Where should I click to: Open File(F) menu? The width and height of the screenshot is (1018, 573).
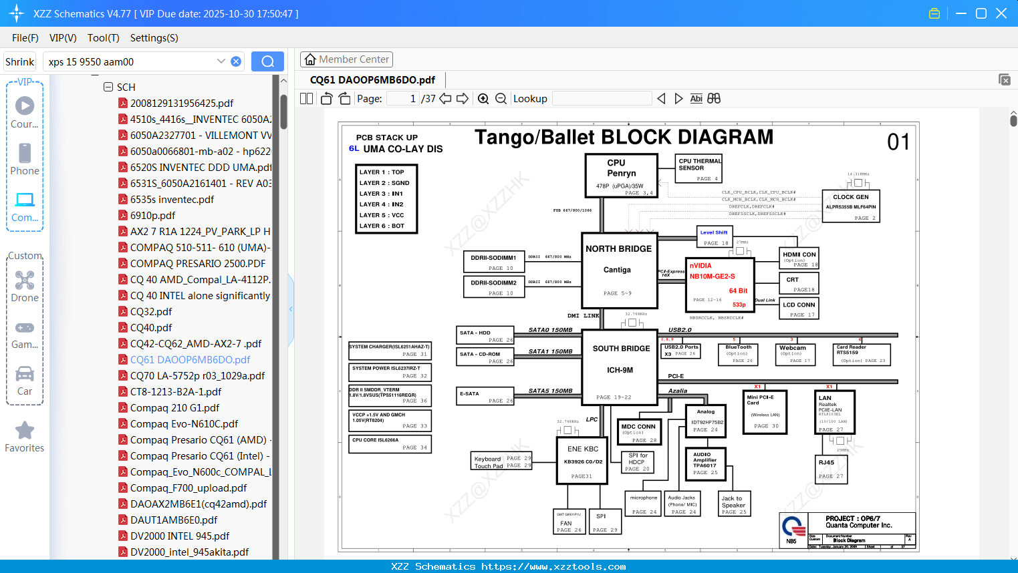coord(25,38)
